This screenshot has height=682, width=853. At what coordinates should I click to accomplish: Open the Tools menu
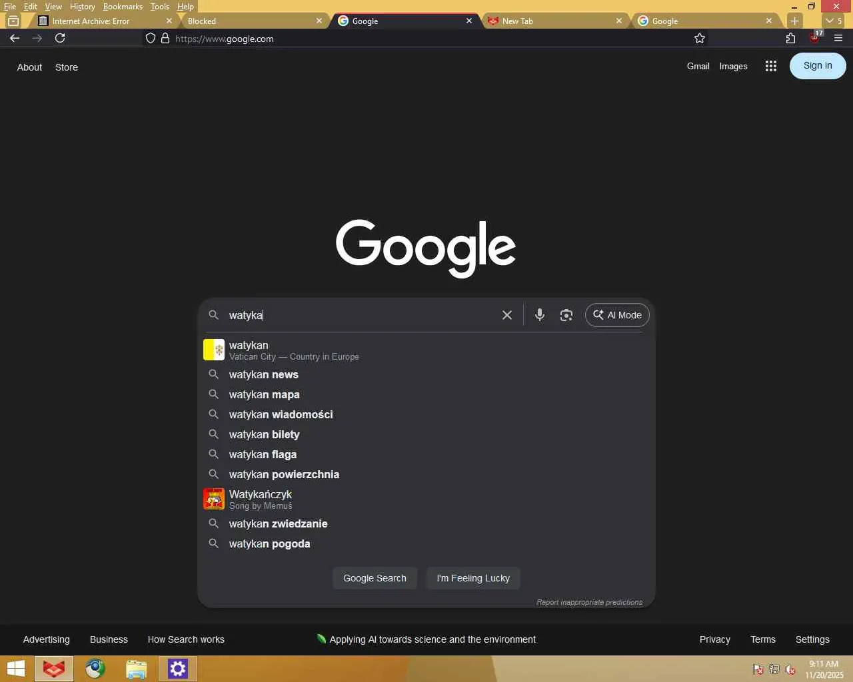pos(160,7)
